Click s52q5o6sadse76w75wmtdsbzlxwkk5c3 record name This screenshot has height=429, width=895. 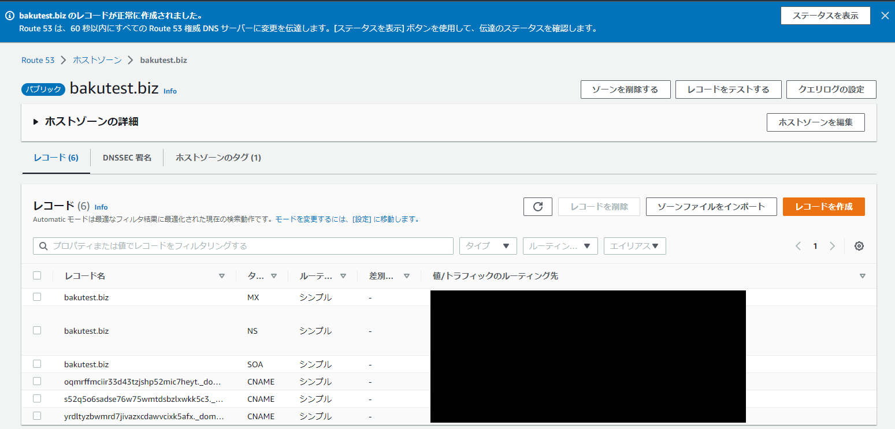pos(143,399)
